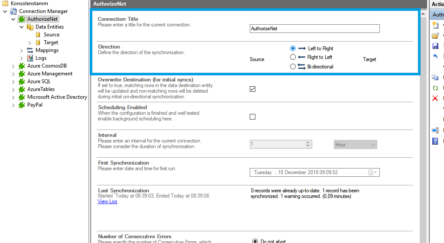The width and height of the screenshot is (444, 243).
Task: Click the blue floppy disk save icon
Action: coord(435,46)
